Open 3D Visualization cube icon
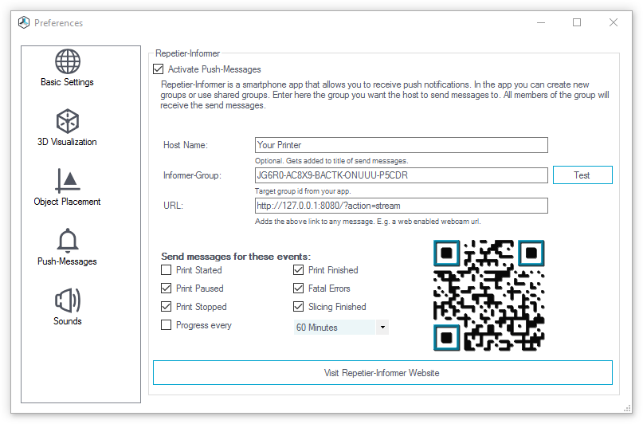This screenshot has width=643, height=424. 68,121
